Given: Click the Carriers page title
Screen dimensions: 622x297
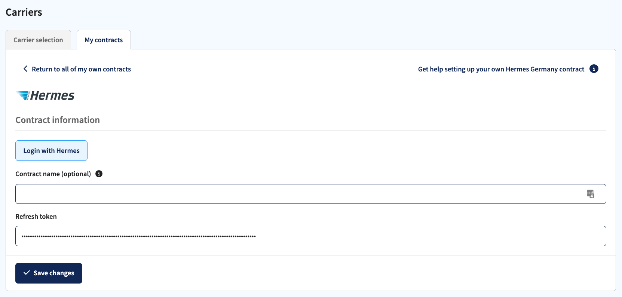Looking at the screenshot, I should (x=24, y=12).
